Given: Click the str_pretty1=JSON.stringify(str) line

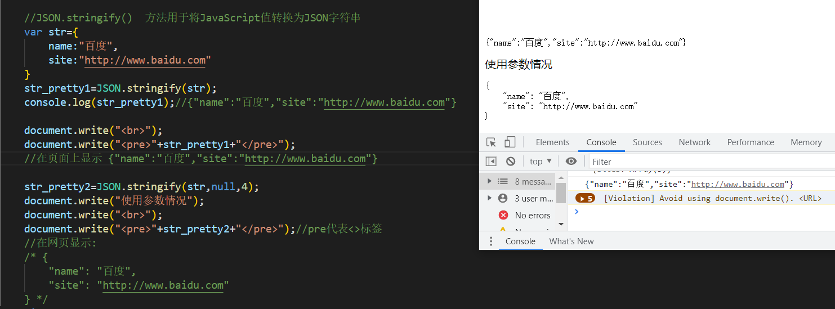Looking at the screenshot, I should pyautogui.click(x=120, y=88).
